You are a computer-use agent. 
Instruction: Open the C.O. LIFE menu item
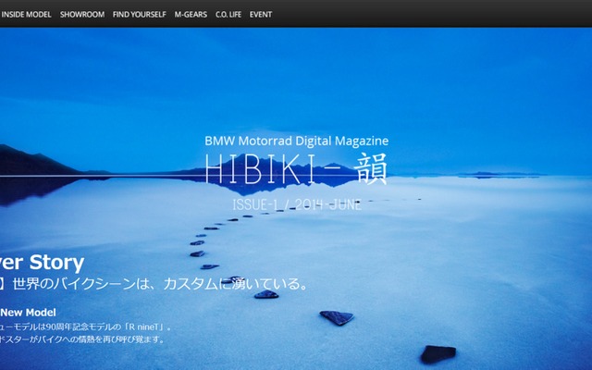[228, 15]
